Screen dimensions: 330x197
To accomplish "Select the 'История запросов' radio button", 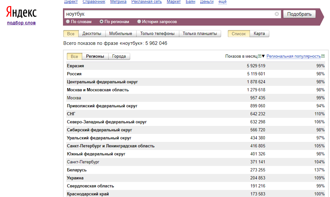I will [x=139, y=21].
